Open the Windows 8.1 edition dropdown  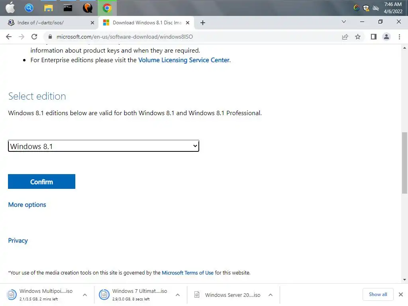(104, 146)
